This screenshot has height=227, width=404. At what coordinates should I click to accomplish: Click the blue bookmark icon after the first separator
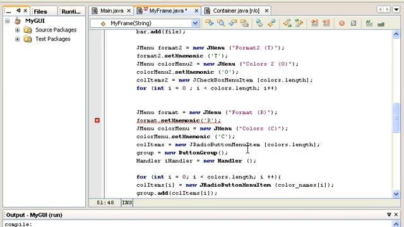259,23
